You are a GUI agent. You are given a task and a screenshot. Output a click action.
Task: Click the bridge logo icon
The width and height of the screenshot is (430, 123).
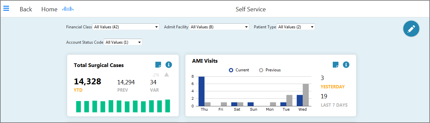pyautogui.click(x=68, y=9)
